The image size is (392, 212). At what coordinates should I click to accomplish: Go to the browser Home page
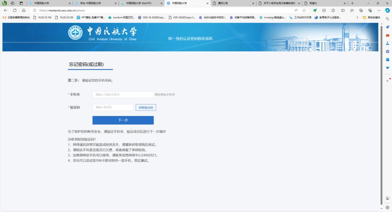tap(24, 10)
